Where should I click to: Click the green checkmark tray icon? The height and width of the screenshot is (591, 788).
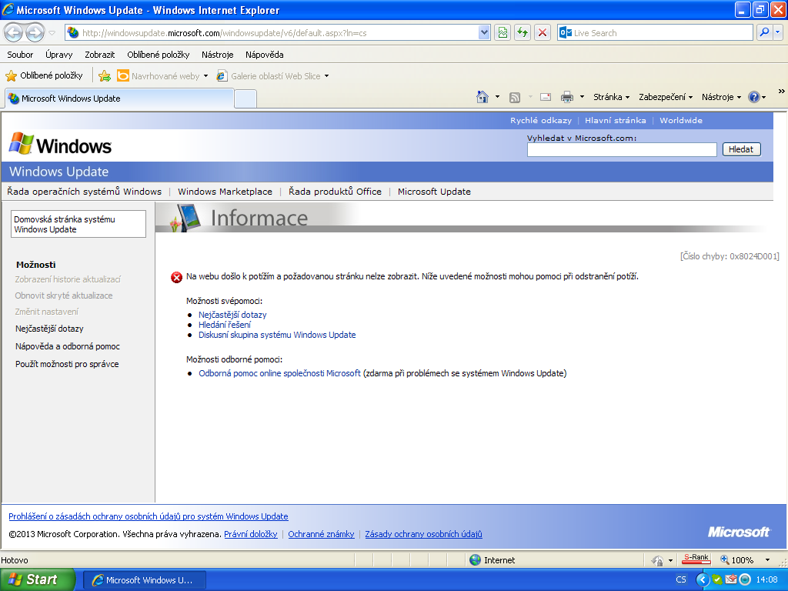[717, 579]
